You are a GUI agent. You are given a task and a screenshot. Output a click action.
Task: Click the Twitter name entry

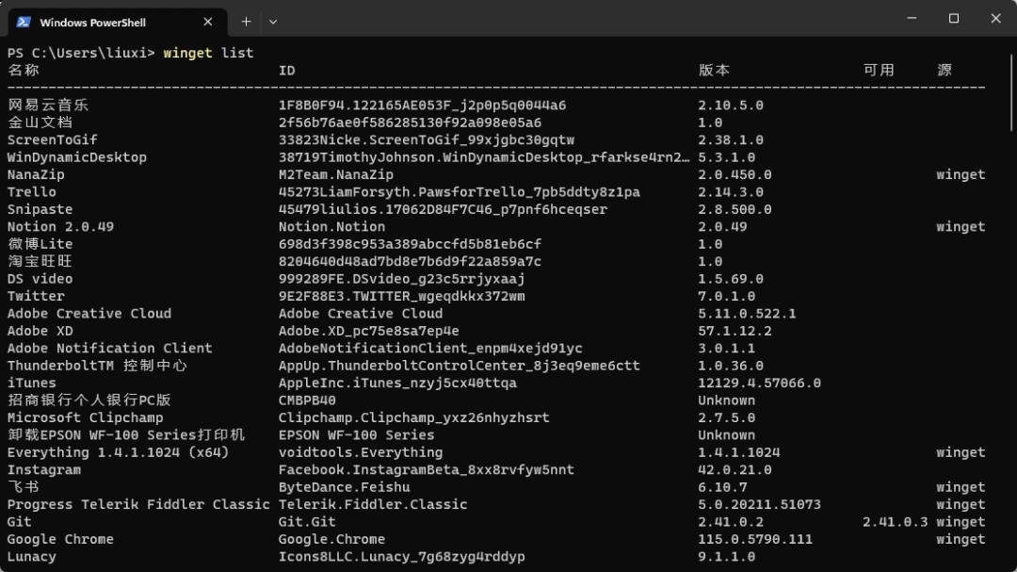(x=36, y=296)
